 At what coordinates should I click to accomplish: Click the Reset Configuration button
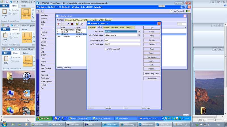point(152,73)
